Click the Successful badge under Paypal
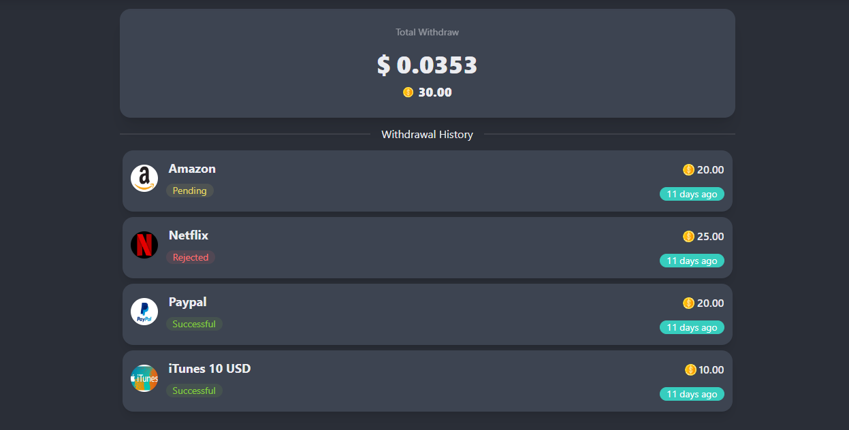This screenshot has width=849, height=430. pyautogui.click(x=194, y=324)
